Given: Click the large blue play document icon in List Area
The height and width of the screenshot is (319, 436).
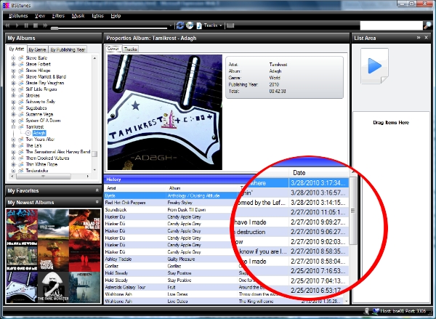Looking at the screenshot, I should point(374,66).
